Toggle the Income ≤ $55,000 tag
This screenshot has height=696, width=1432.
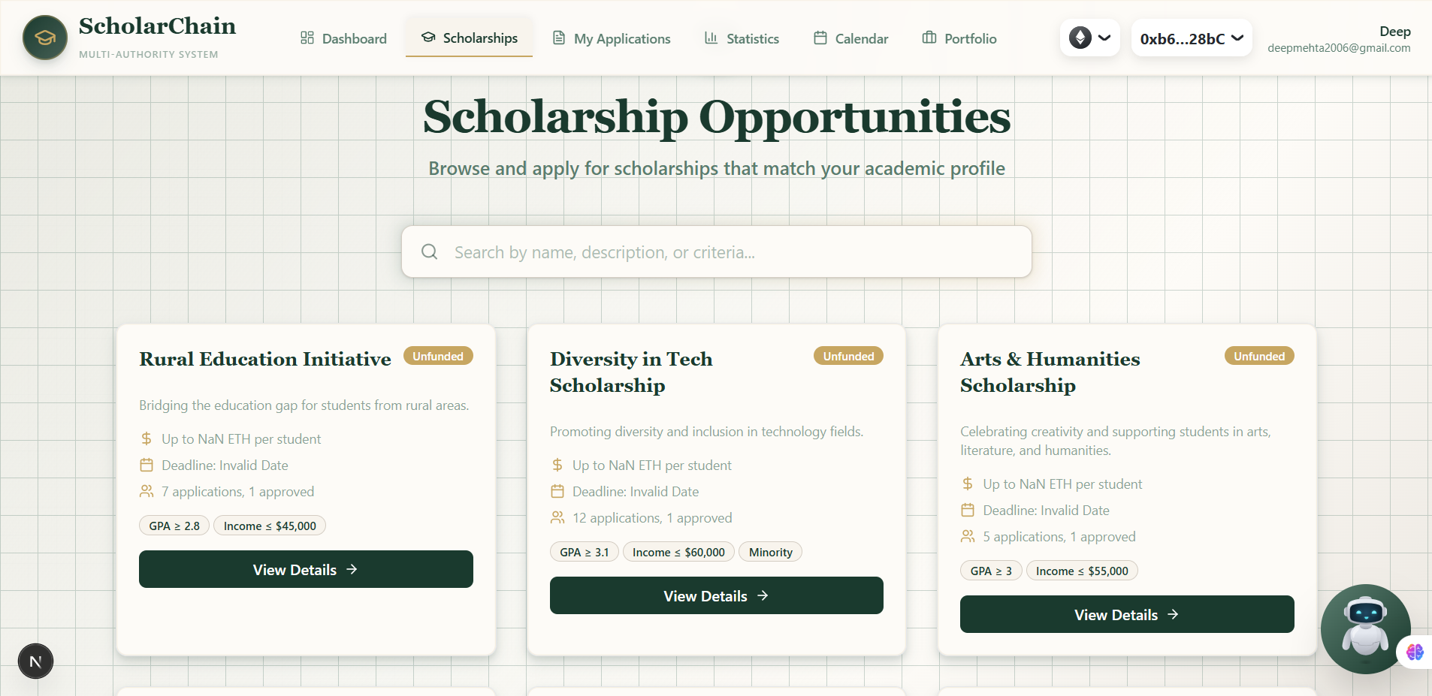point(1082,571)
